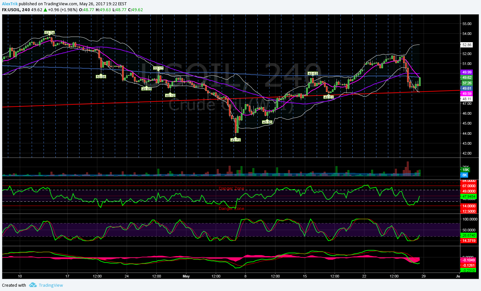Click the +0.96 (1.98%) change value
This screenshot has width=481, height=291.
pos(63,10)
